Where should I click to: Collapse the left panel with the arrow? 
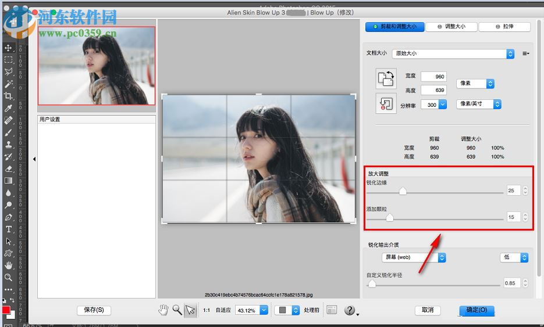tap(34, 159)
